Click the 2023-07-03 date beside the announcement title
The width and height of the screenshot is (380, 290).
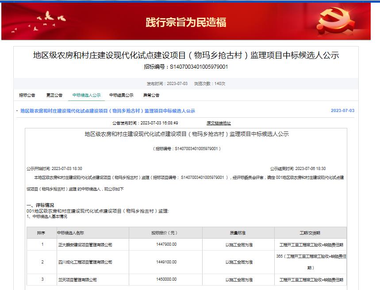(342, 111)
